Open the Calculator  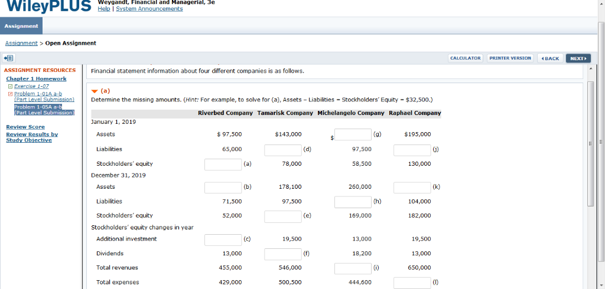tap(466, 58)
